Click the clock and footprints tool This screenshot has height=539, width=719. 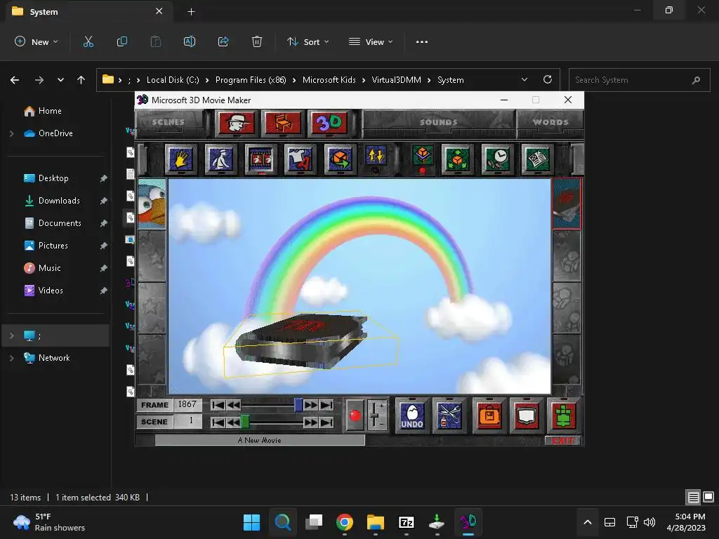click(498, 159)
